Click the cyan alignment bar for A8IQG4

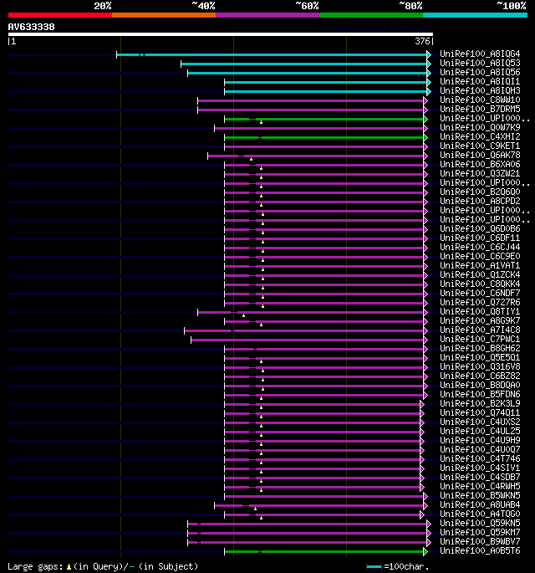272,55
